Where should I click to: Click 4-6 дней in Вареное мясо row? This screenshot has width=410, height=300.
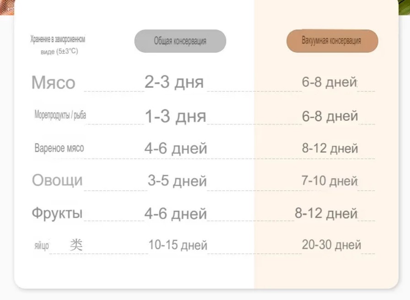tap(176, 149)
